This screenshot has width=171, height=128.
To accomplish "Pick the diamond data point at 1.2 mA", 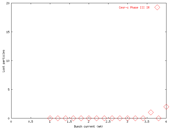I will (58, 118).
